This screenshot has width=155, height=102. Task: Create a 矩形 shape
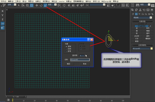[148, 28]
